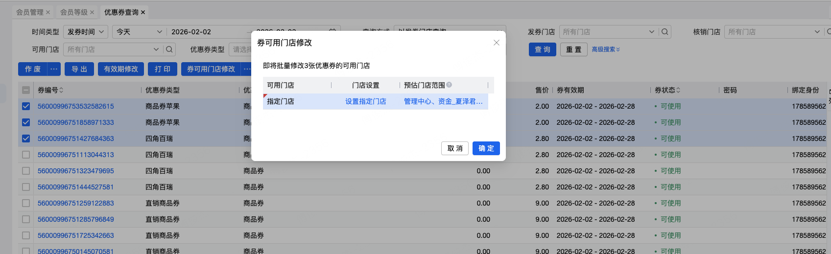
Task: Click search icon in 可用门店 field
Action: tap(169, 49)
